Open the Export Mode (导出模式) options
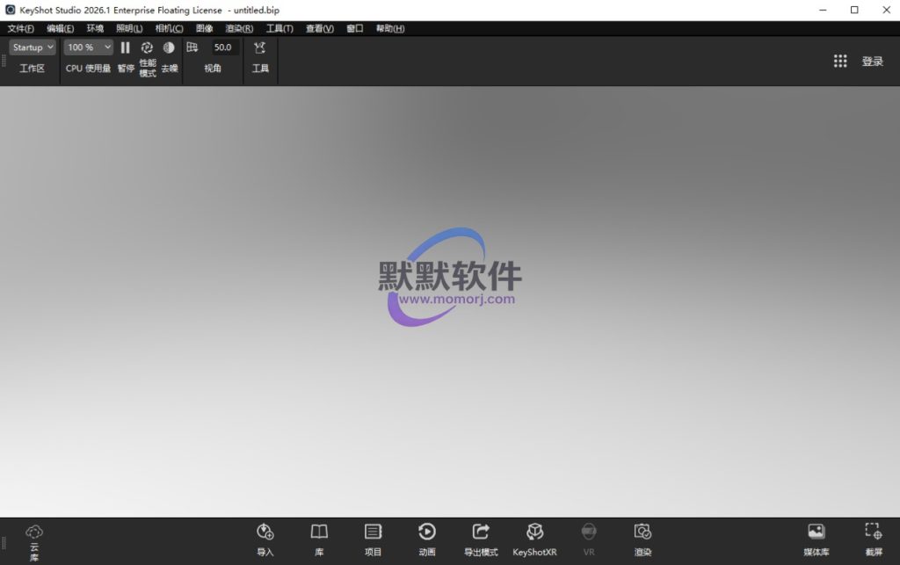Viewport: 900px width, 565px height. (481, 538)
